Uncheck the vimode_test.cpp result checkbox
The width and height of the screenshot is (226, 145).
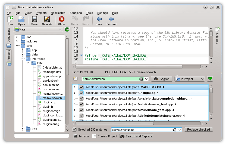81,110
